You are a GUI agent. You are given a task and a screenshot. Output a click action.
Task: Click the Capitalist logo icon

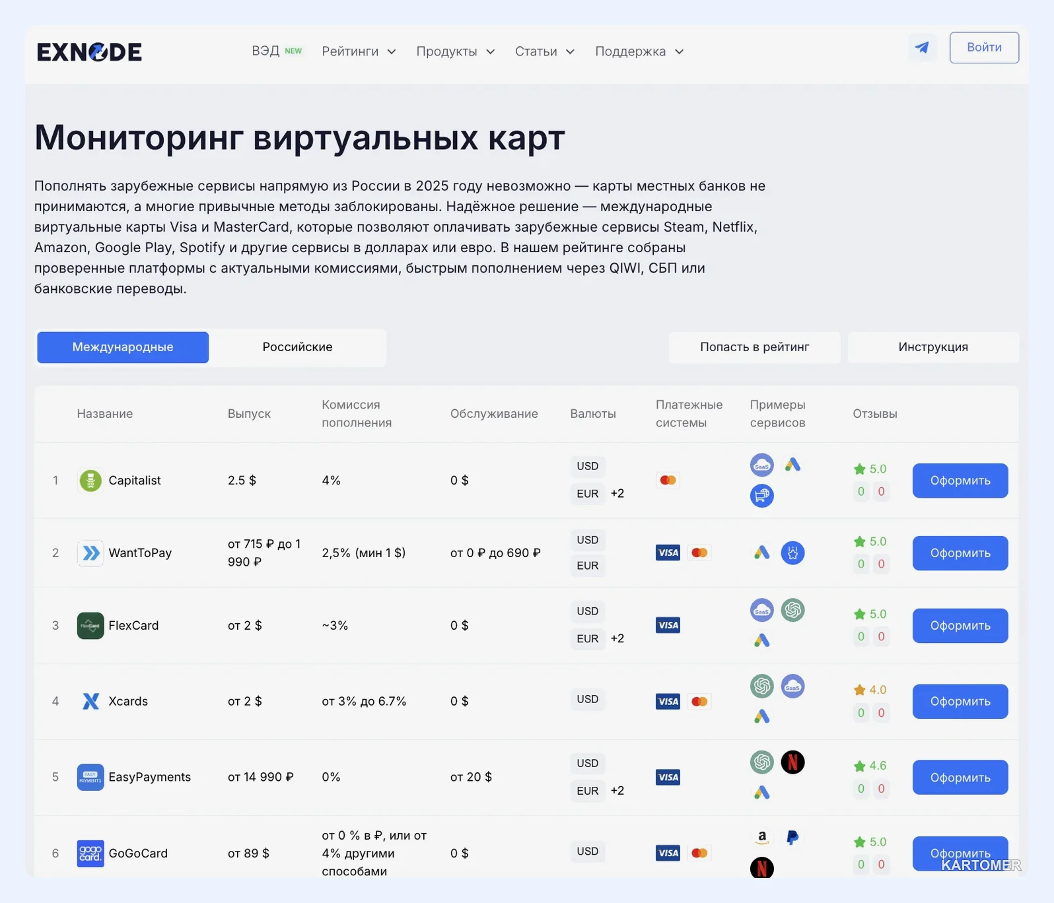(90, 481)
